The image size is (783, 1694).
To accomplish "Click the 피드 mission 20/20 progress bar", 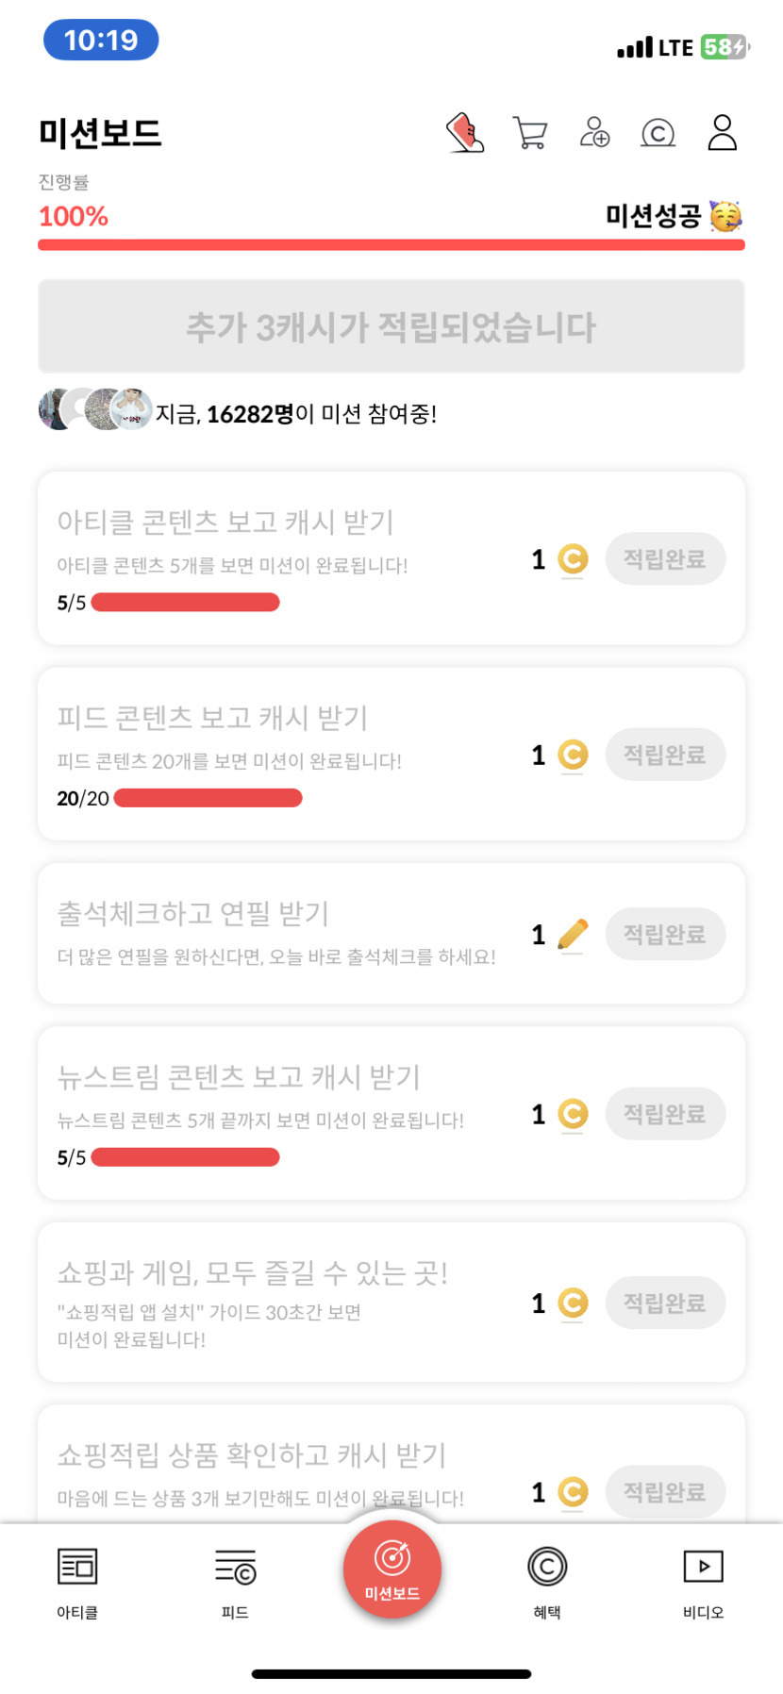I will (208, 799).
